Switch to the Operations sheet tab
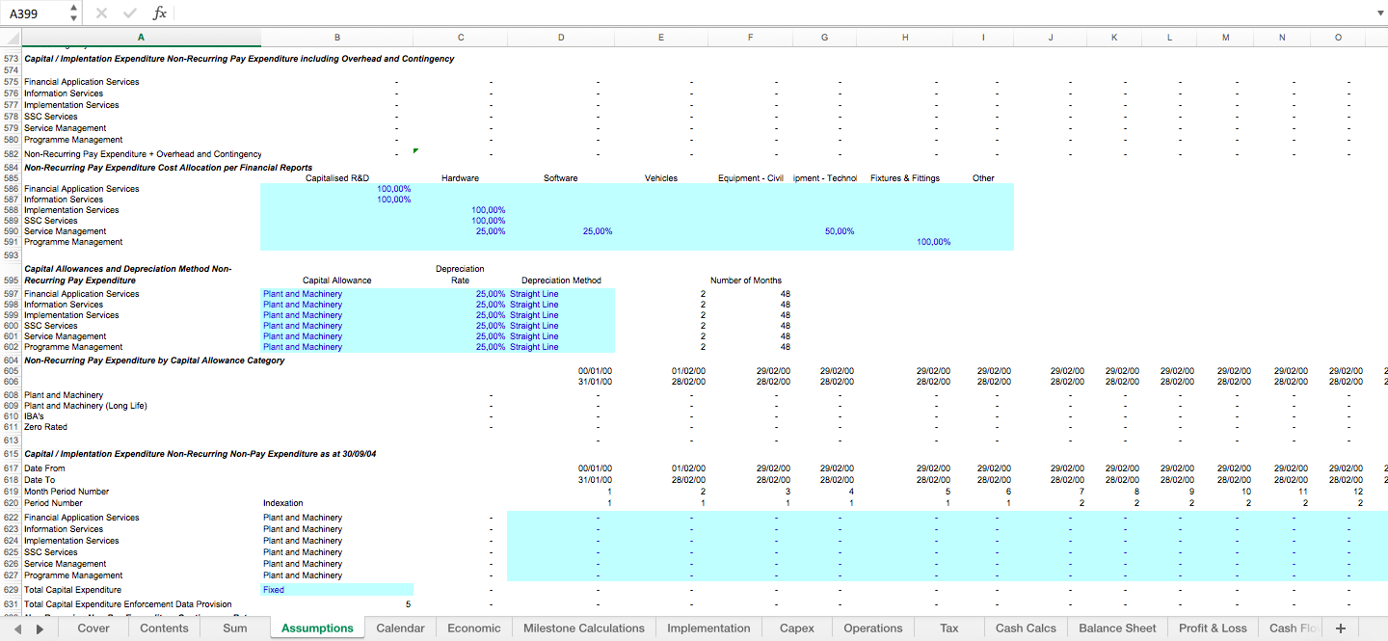The height and width of the screenshot is (641, 1388). click(873, 628)
